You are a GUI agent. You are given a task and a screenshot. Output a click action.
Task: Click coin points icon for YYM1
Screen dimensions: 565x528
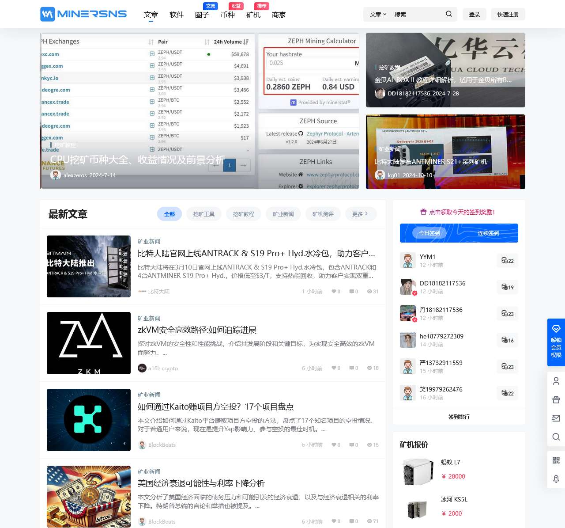click(x=505, y=261)
